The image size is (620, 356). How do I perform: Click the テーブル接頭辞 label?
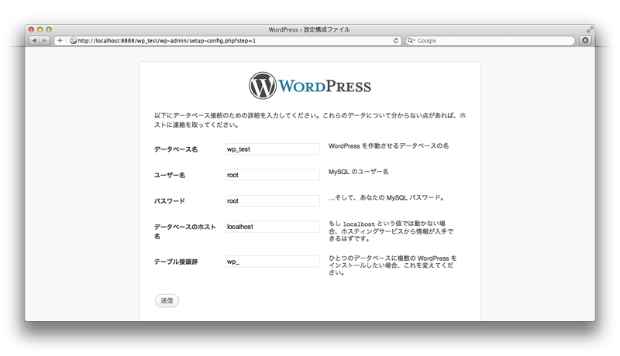point(176,262)
